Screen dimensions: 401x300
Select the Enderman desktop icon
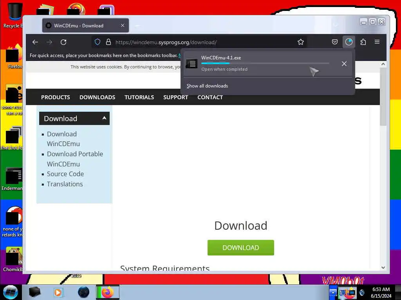[13, 179]
